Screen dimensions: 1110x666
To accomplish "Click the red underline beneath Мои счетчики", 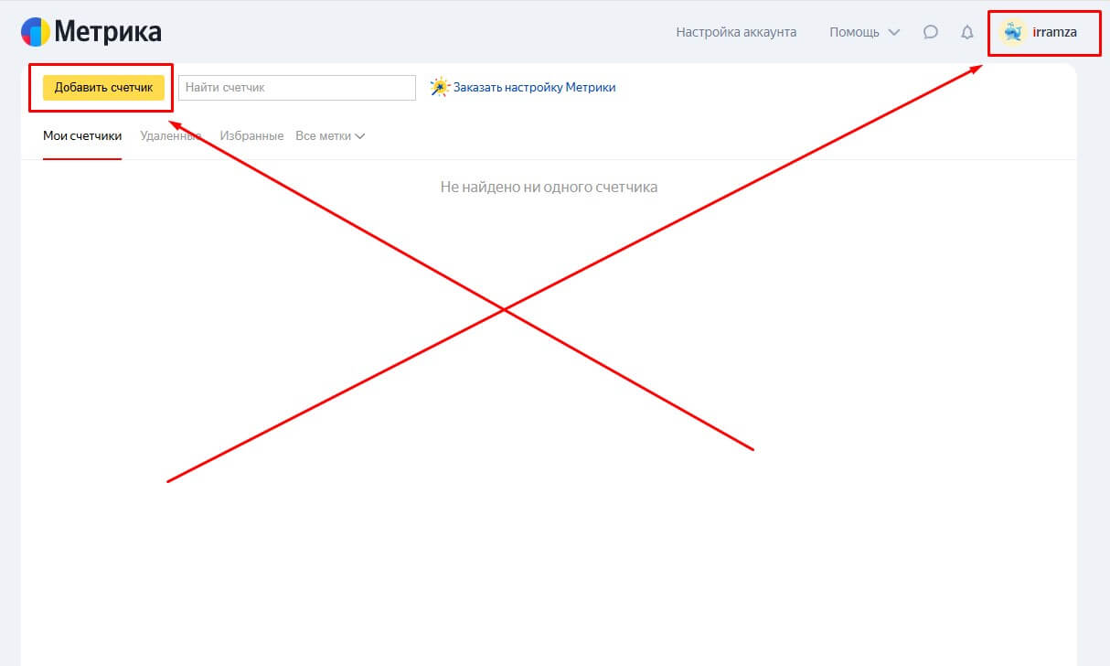I will (82, 158).
